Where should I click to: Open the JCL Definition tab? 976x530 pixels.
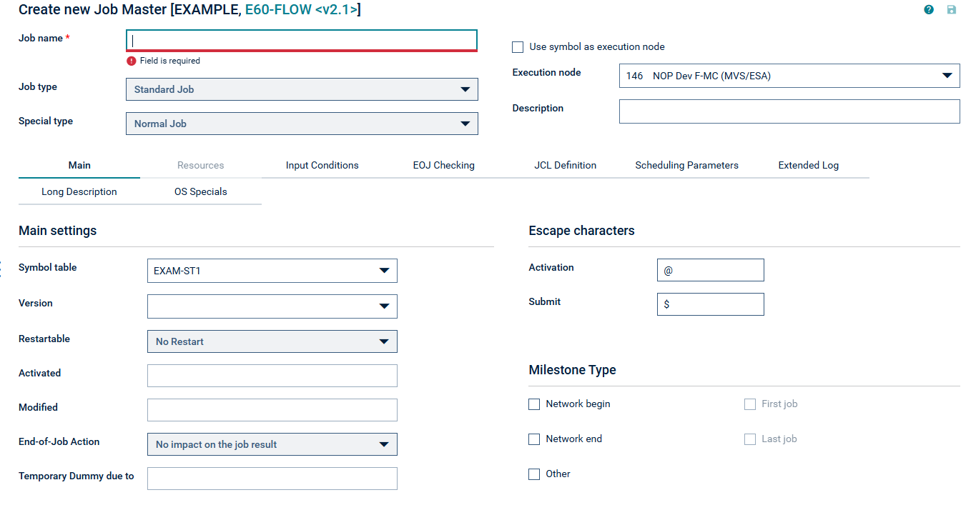(566, 165)
